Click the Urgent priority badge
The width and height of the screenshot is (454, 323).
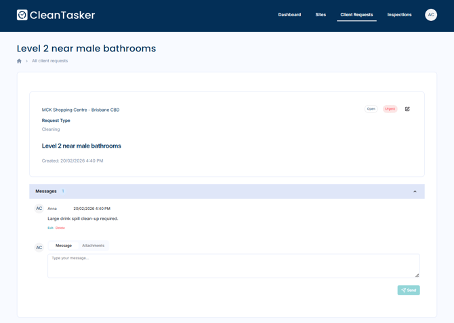point(390,109)
